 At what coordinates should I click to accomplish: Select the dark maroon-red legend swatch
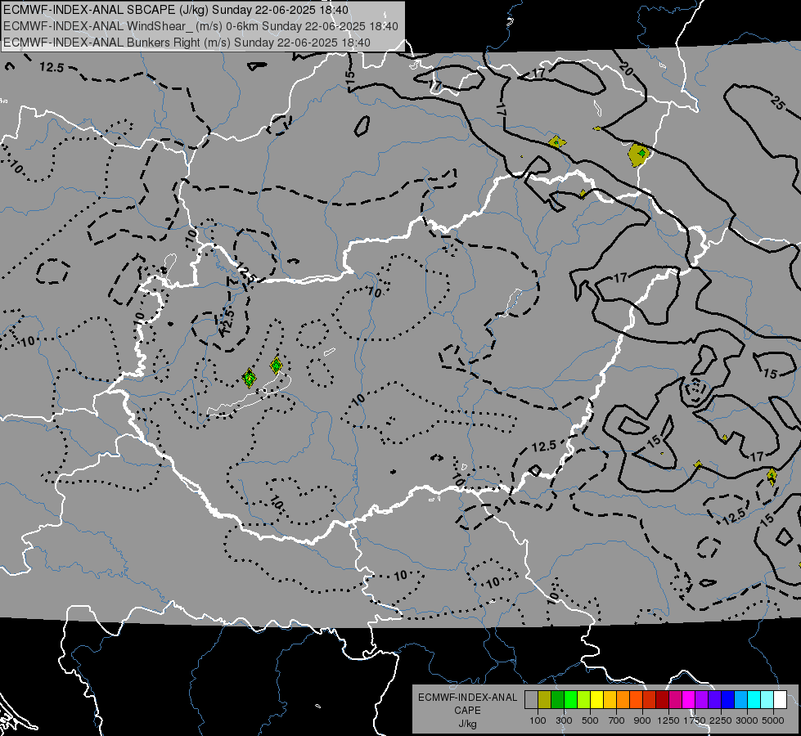click(x=663, y=700)
